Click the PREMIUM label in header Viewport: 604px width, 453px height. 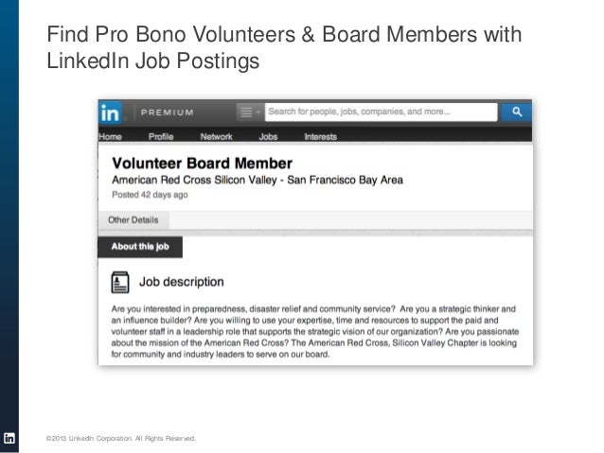pos(168,113)
